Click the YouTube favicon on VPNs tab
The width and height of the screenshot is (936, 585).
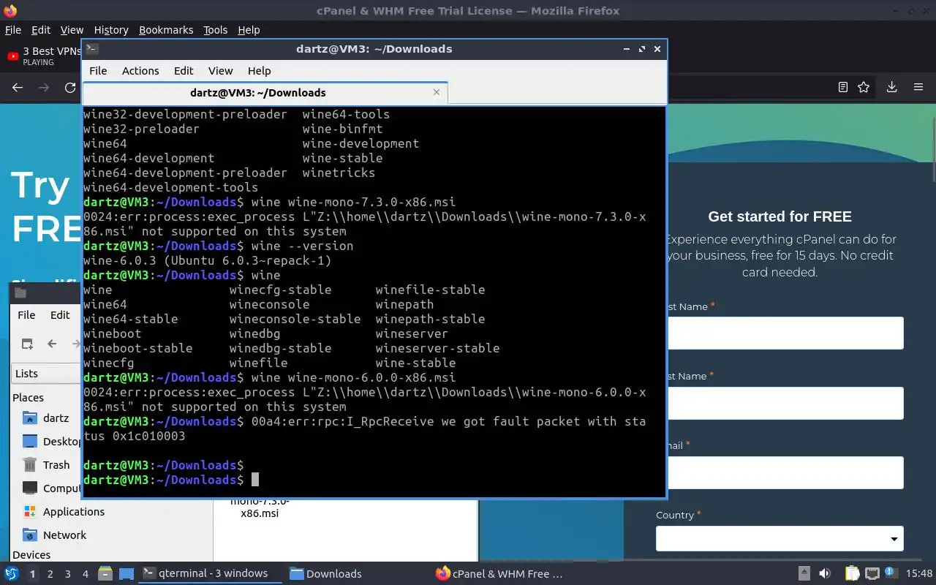pyautogui.click(x=12, y=56)
